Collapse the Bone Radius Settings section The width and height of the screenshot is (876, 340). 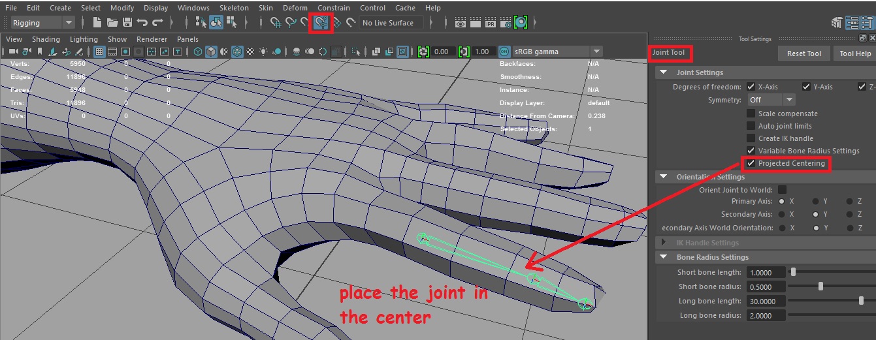click(x=664, y=257)
